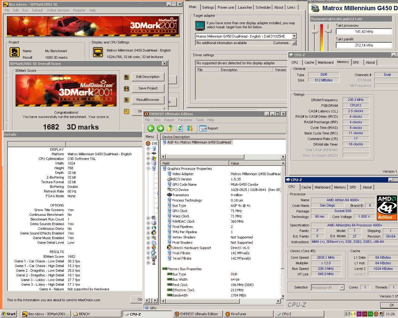Click the yellow magnifier icon in score dialog
This screenshot has width=398, height=318.
click(127, 111)
